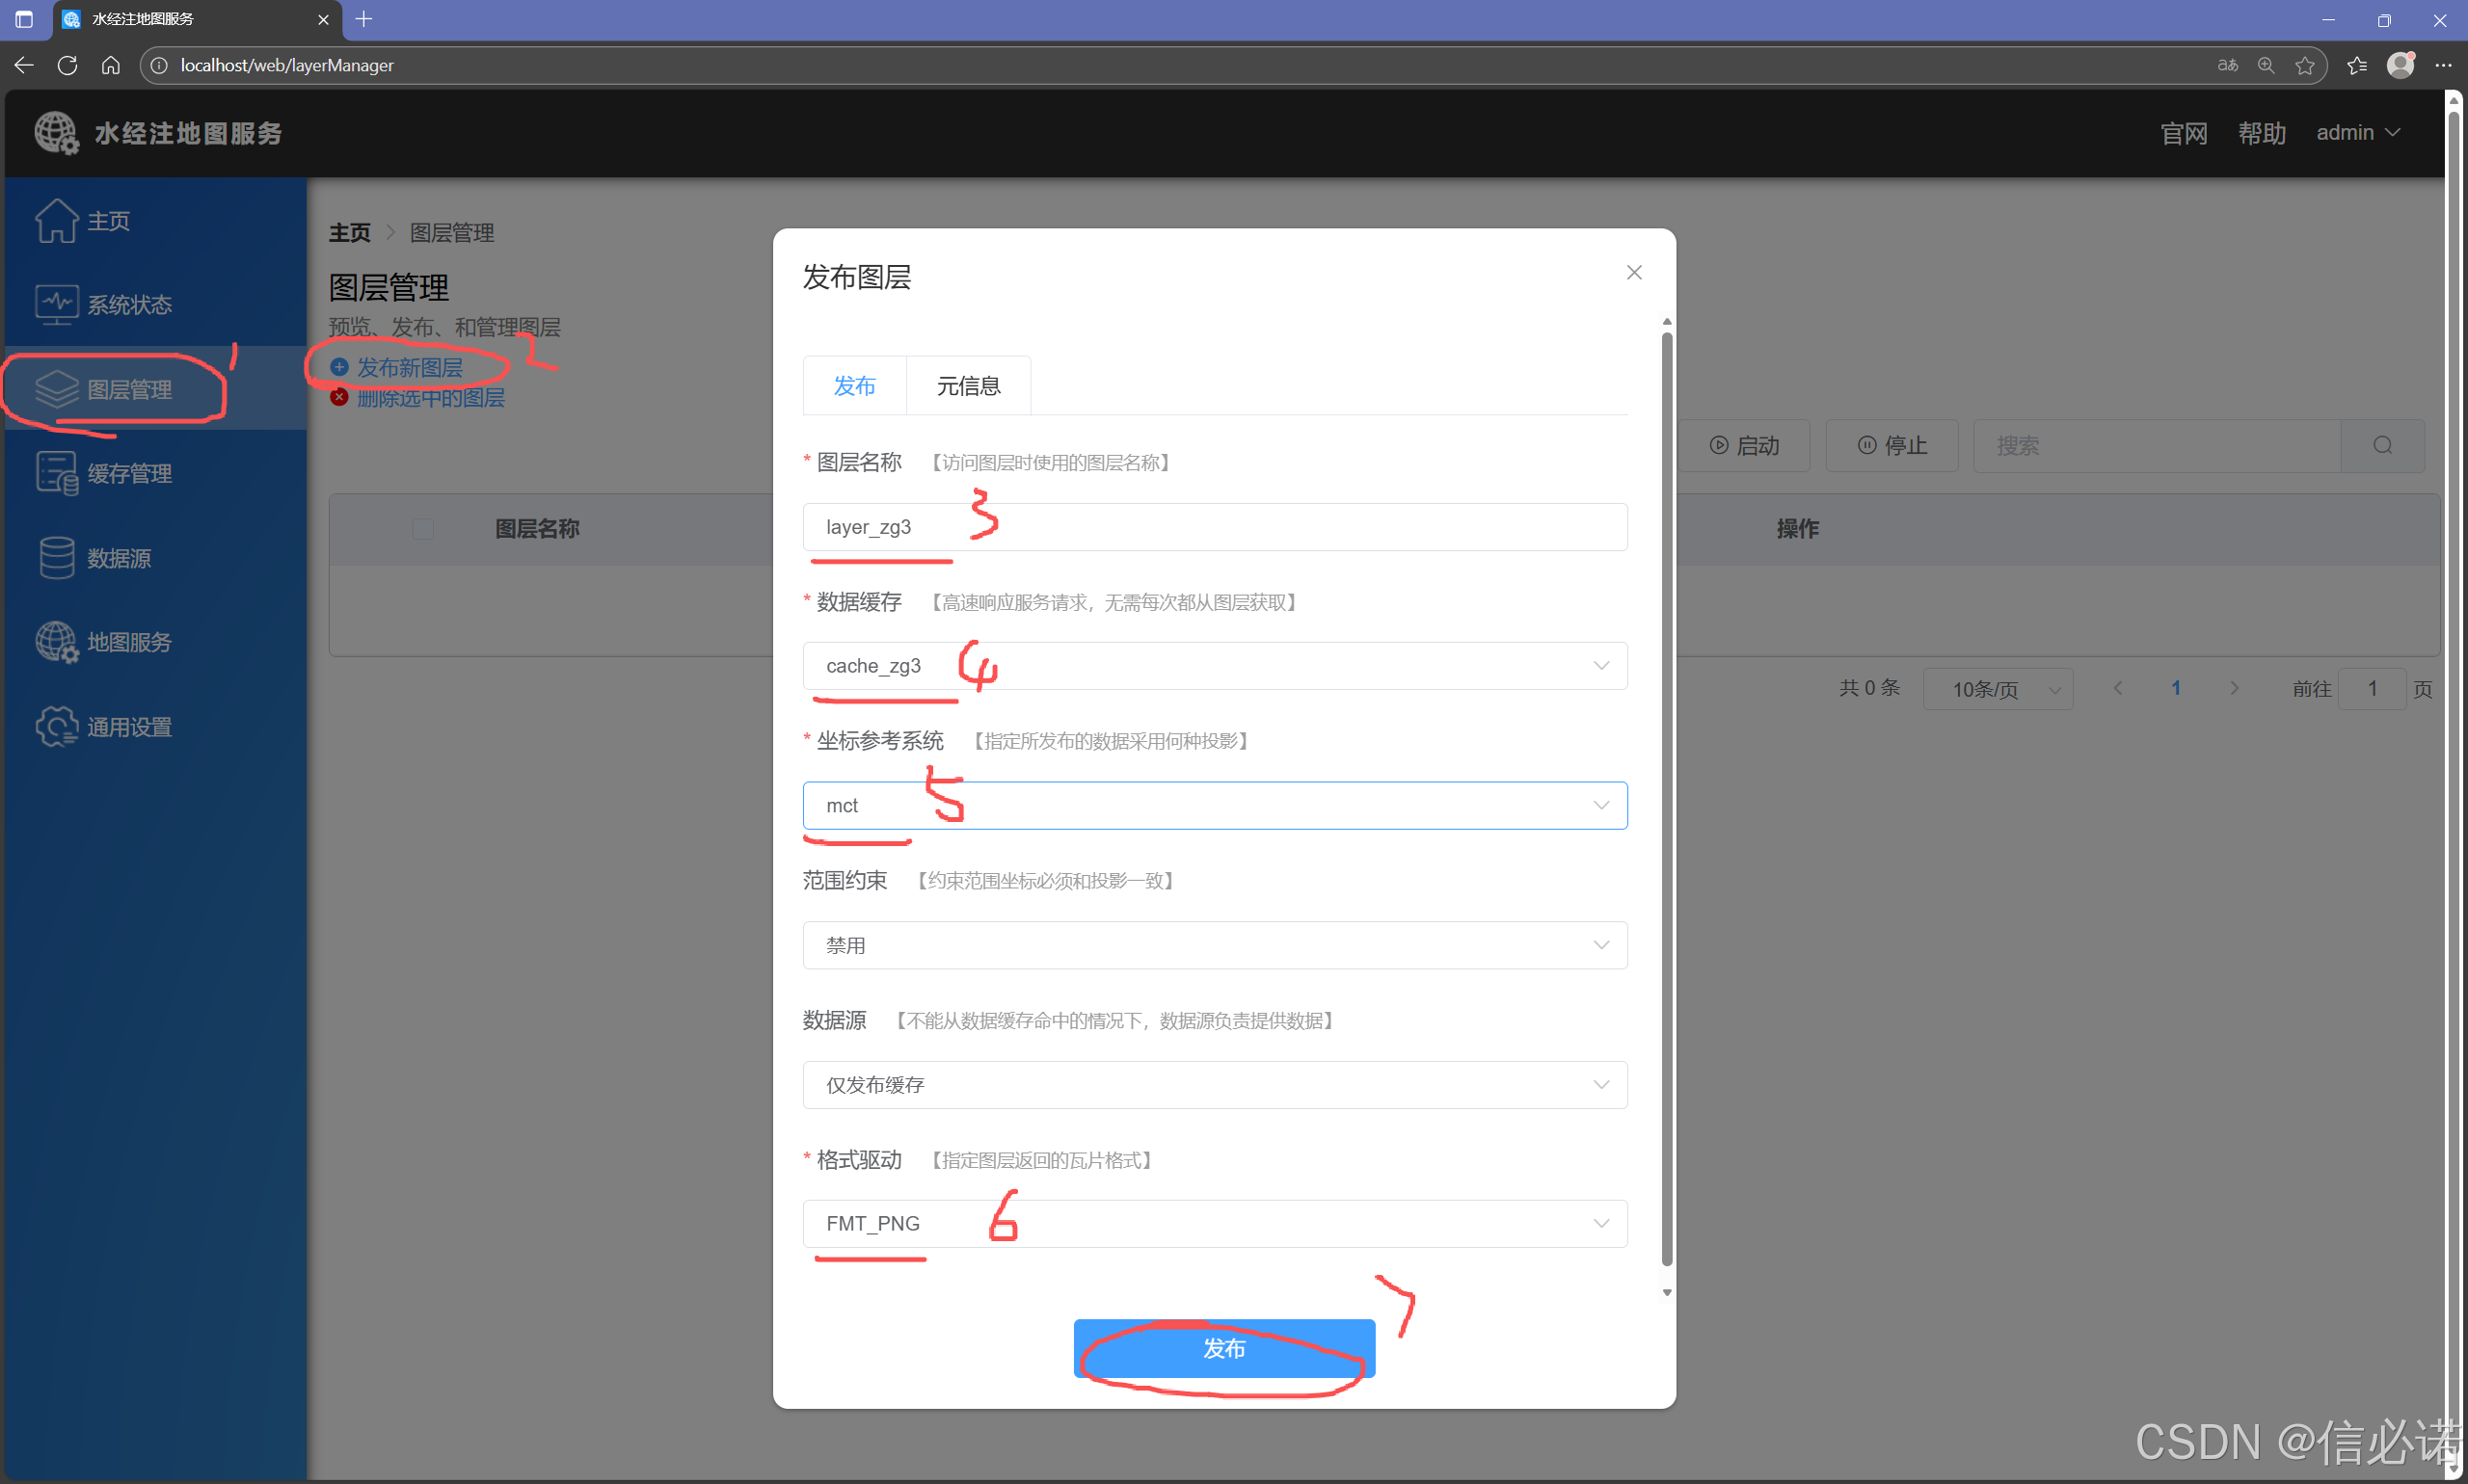Click the 发布 publish button
The image size is (2468, 1484).
pyautogui.click(x=1222, y=1348)
